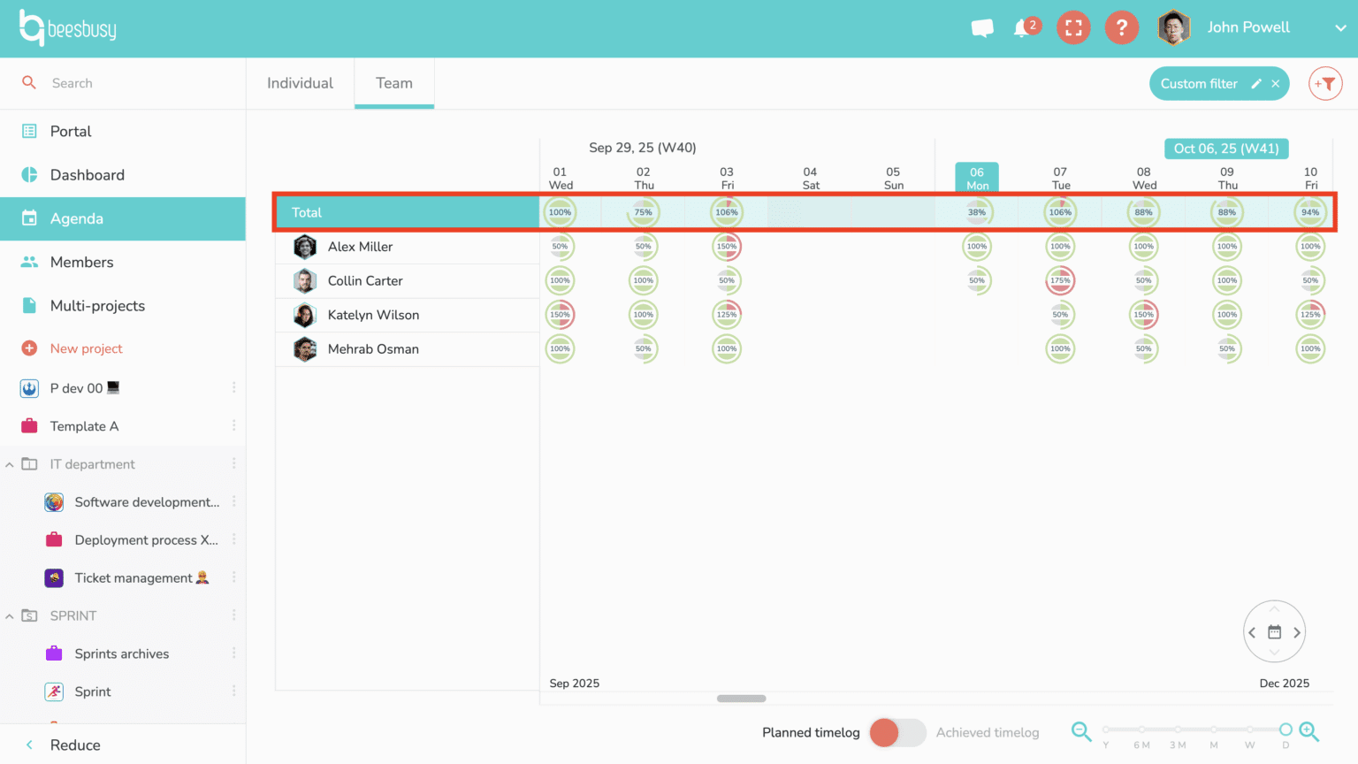The image size is (1358, 764).
Task: Edit the Custom filter
Action: coord(1256,83)
